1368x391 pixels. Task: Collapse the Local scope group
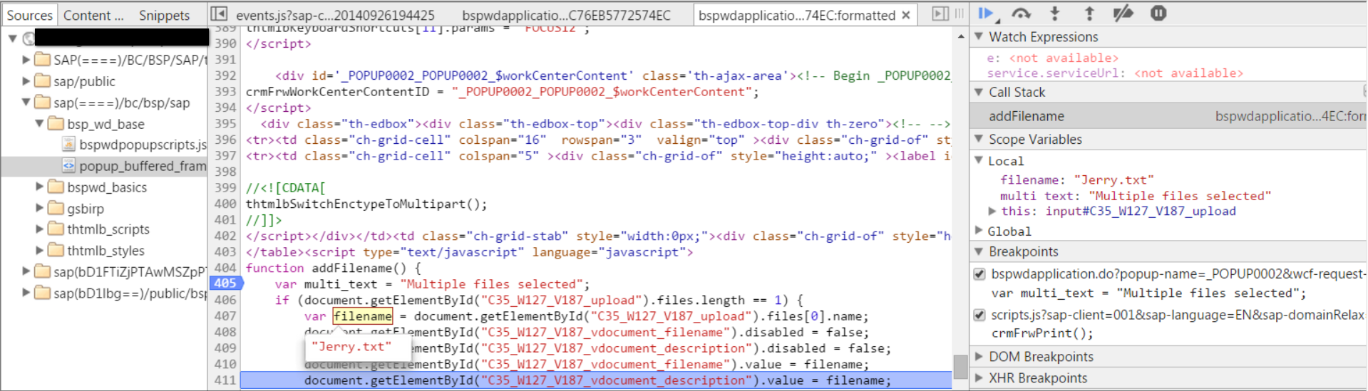tap(979, 161)
